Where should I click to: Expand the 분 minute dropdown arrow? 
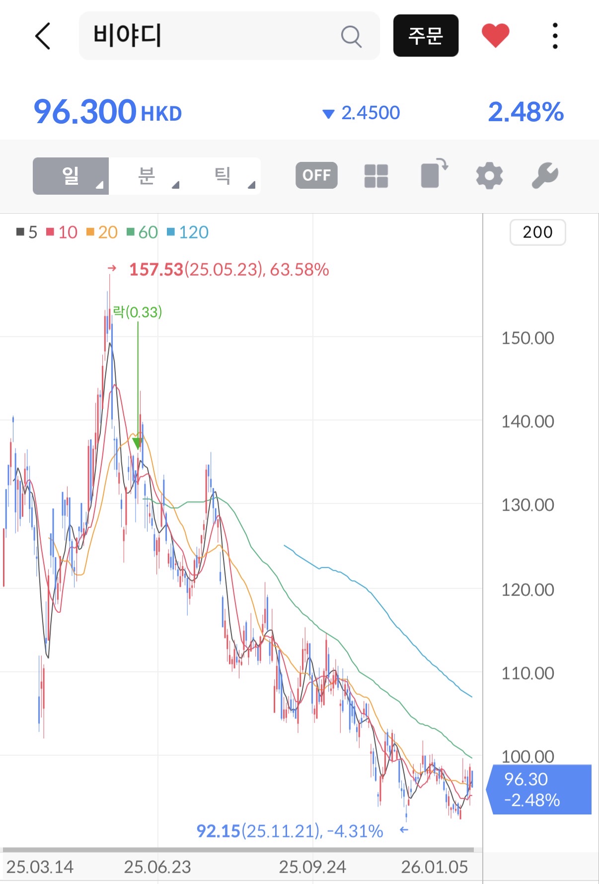click(175, 185)
